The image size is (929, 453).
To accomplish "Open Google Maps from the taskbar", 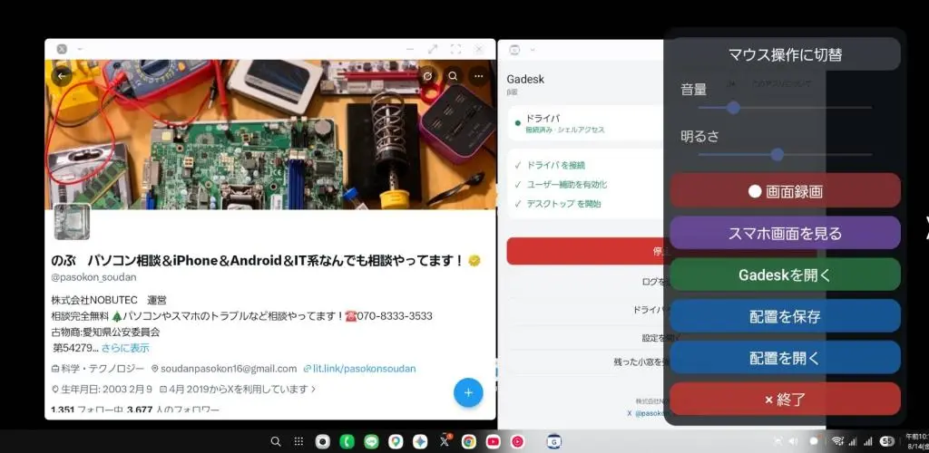I will coord(396,441).
